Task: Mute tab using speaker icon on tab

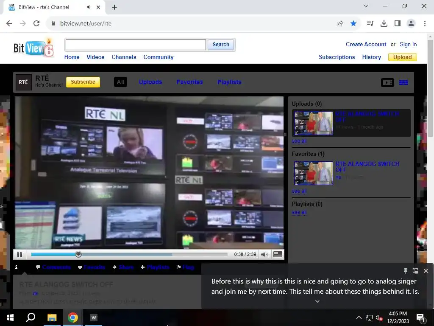Action: [89, 7]
